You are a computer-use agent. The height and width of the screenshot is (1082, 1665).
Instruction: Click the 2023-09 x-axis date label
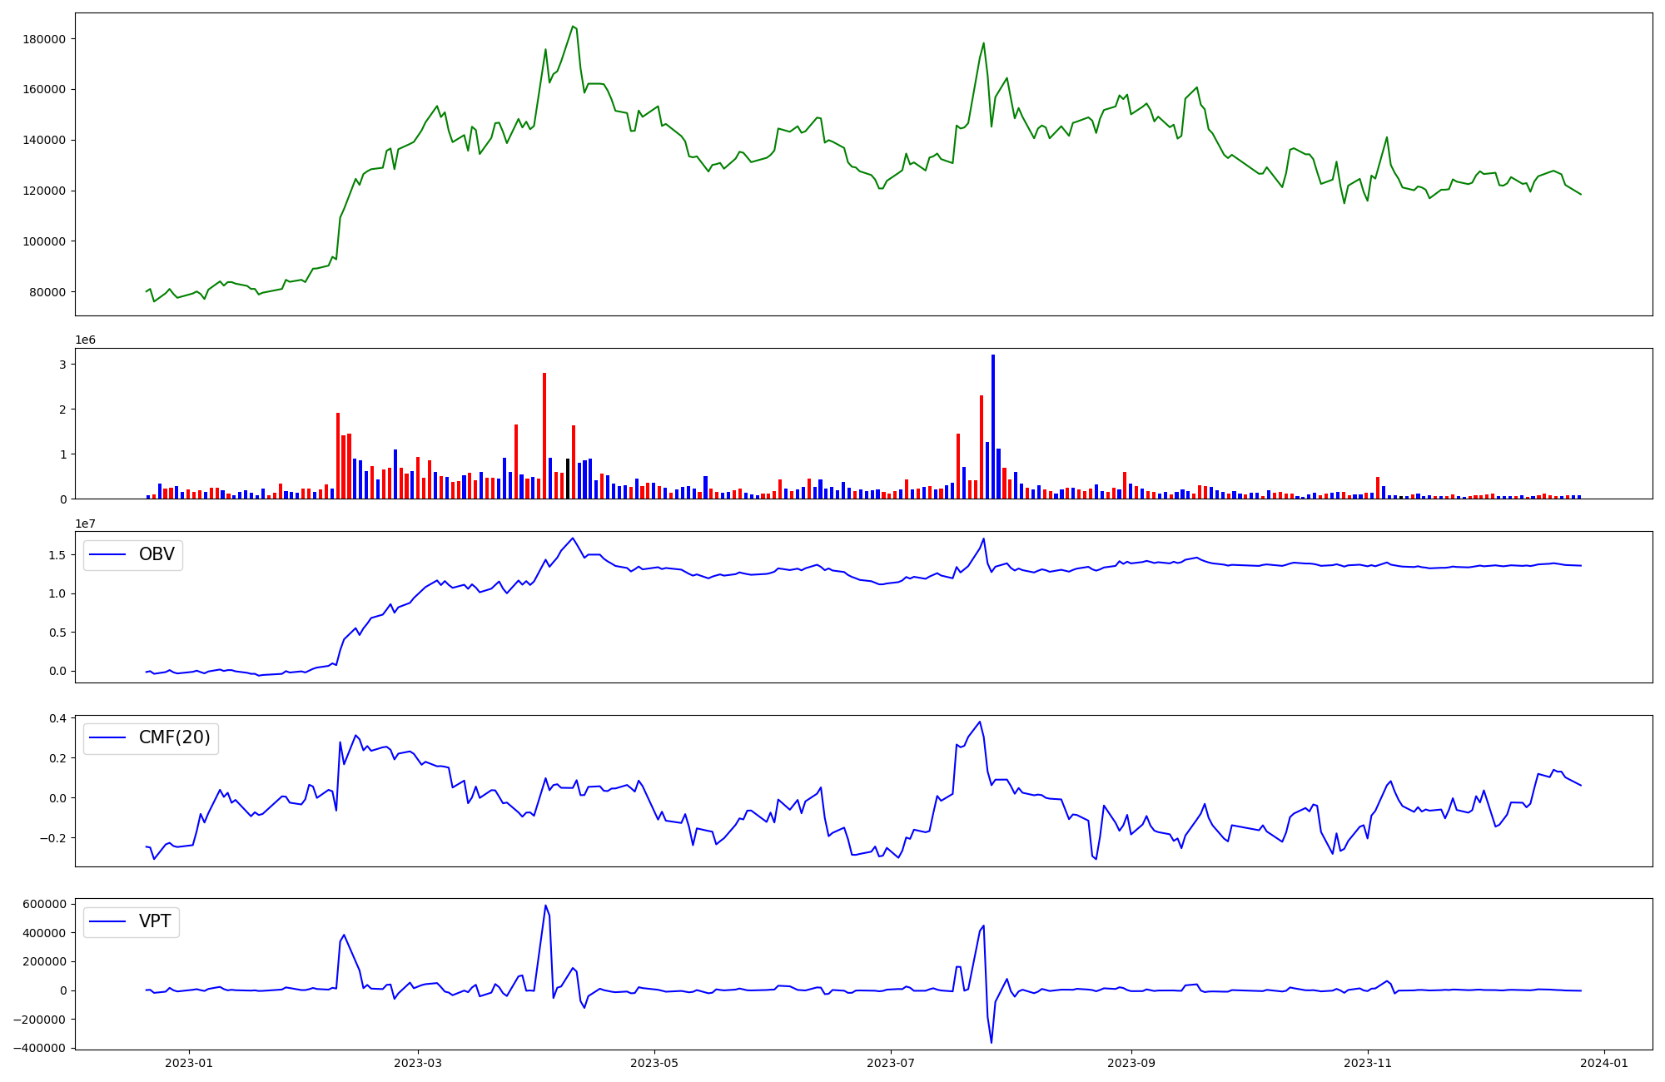click(1131, 1063)
